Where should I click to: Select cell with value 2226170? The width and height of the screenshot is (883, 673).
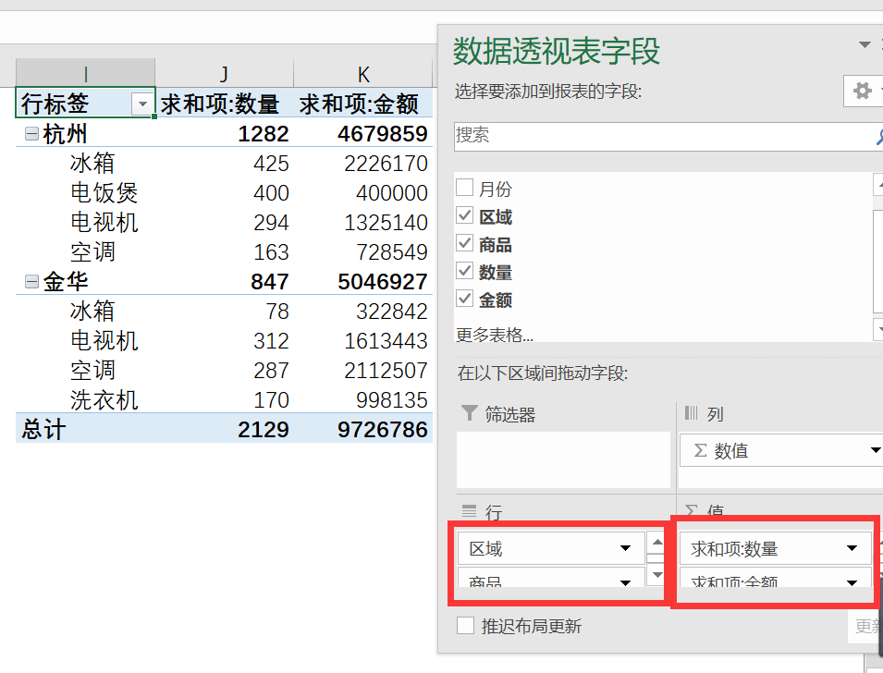click(x=386, y=164)
